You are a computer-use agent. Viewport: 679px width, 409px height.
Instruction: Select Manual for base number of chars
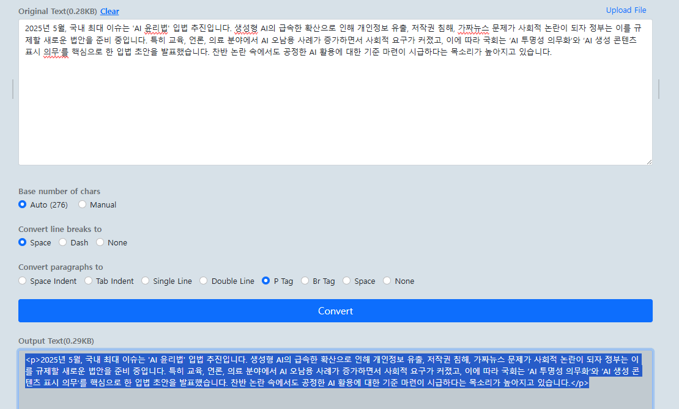pos(83,204)
